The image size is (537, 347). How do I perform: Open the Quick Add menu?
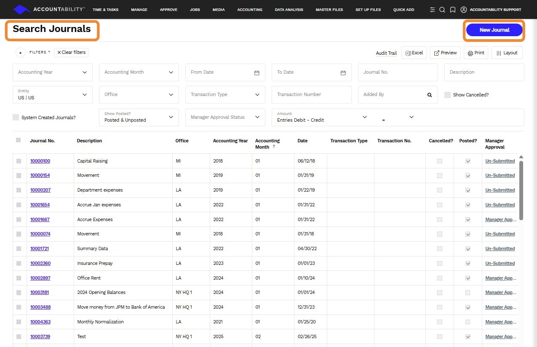click(404, 10)
